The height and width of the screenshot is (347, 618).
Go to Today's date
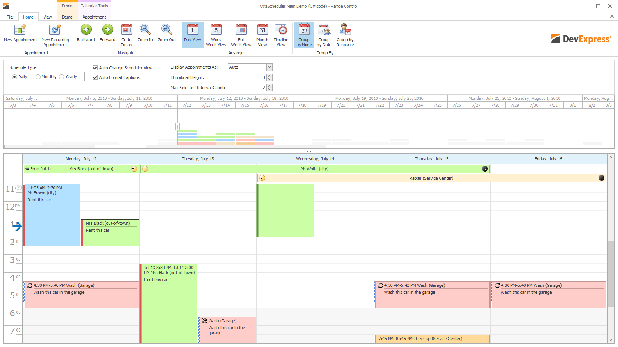click(126, 35)
